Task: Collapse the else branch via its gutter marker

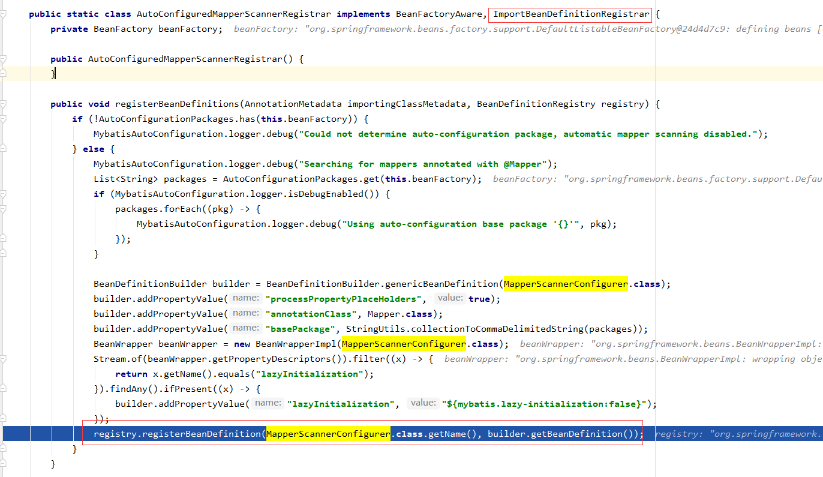Action: (4, 148)
